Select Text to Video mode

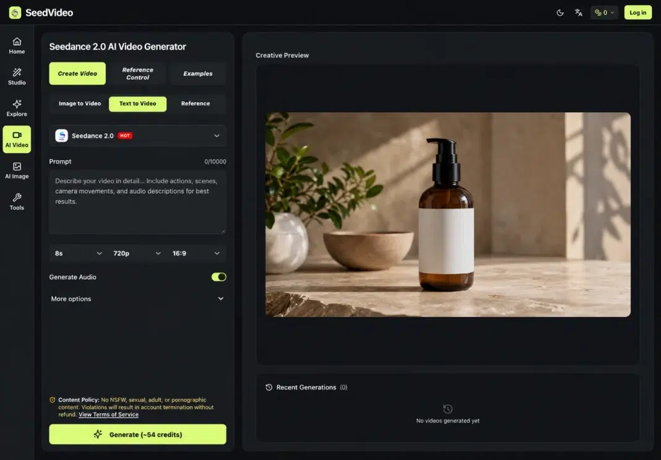[x=137, y=104]
